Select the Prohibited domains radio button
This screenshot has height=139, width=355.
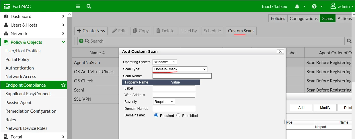click(178, 115)
